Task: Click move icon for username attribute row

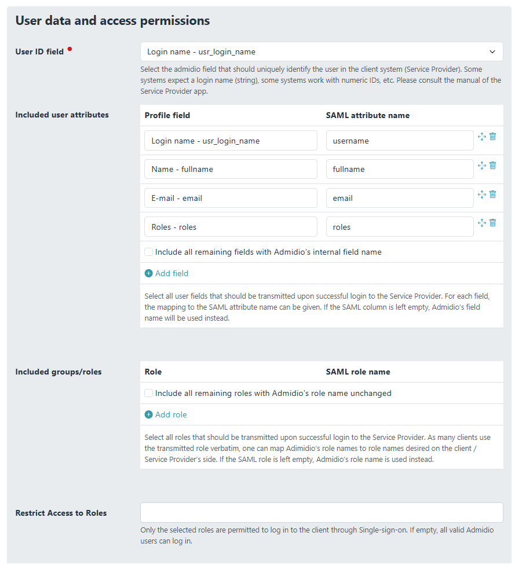Action: click(x=481, y=137)
